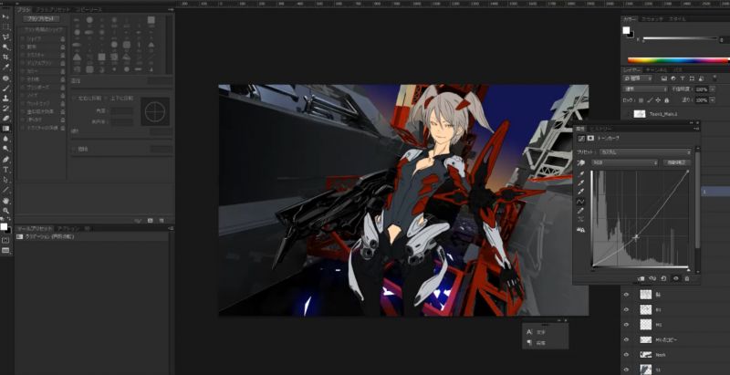The height and width of the screenshot is (375, 730).
Task: Select the Eraser tool
Action: tap(6, 119)
